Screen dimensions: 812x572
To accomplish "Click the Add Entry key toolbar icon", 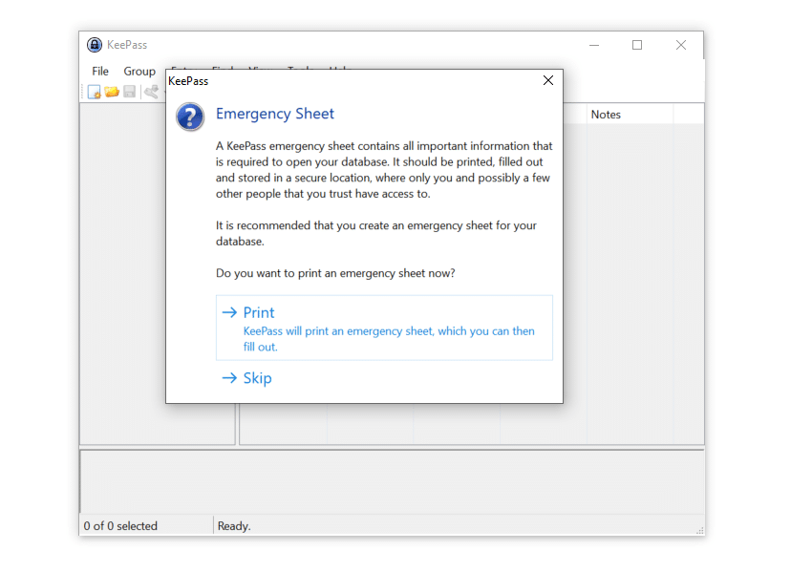I will 152,92.
